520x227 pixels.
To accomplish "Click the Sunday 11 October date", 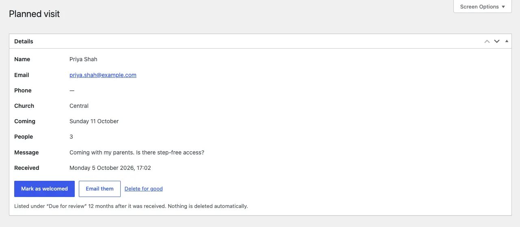I will click(94, 121).
